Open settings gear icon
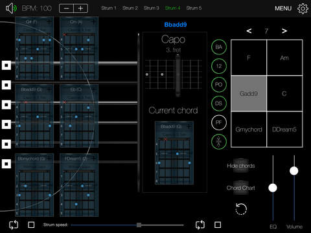This screenshot has width=311, height=233. click(x=303, y=8)
